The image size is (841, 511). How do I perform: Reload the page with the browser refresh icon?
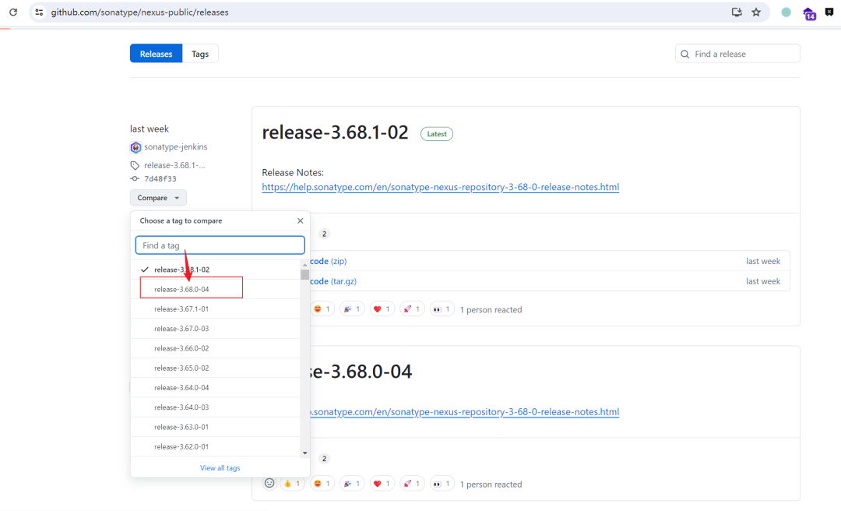pos(13,12)
